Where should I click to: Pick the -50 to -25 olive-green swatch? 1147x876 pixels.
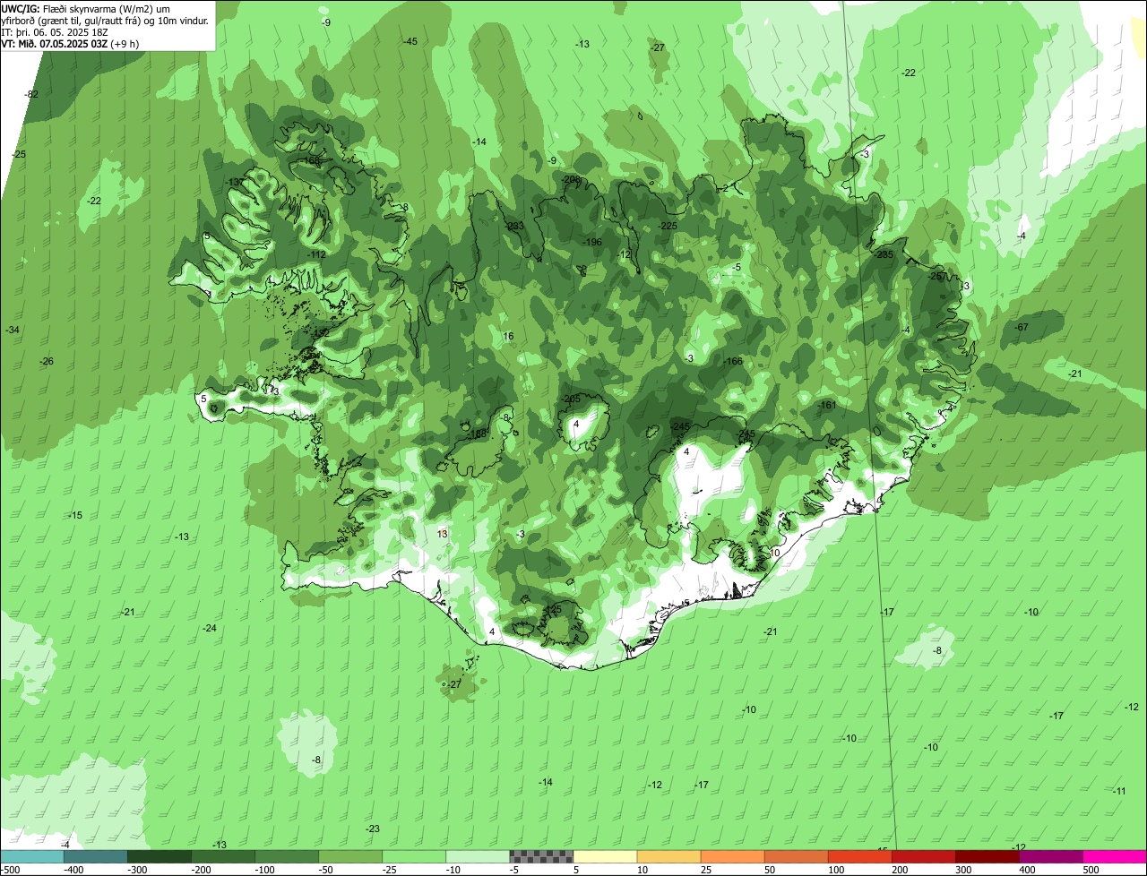tap(349, 856)
